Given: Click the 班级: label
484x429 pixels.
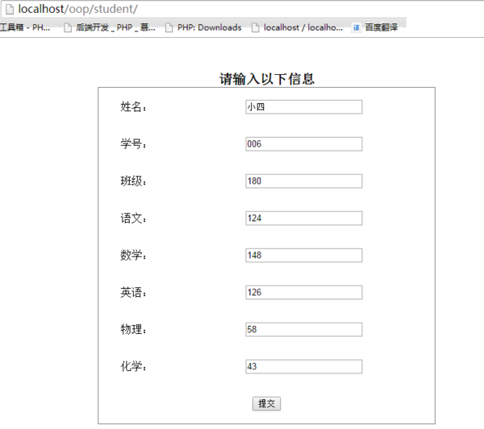Looking at the screenshot, I should (x=133, y=181).
